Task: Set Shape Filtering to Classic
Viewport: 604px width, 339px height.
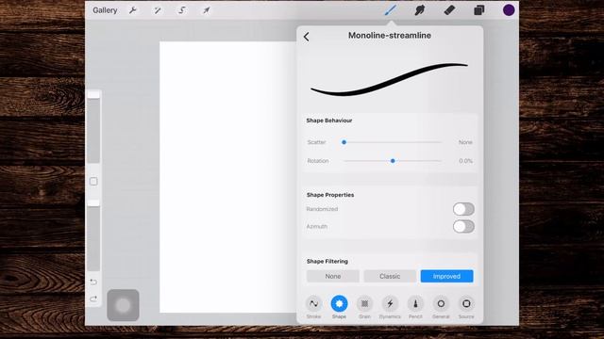Action: (x=390, y=276)
